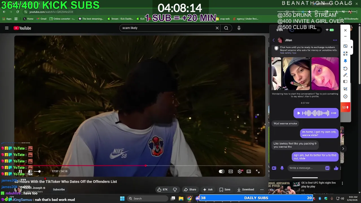Open the 'Online converter' bookmark
Viewport: 361px width, 203px height.
pos(62,19)
